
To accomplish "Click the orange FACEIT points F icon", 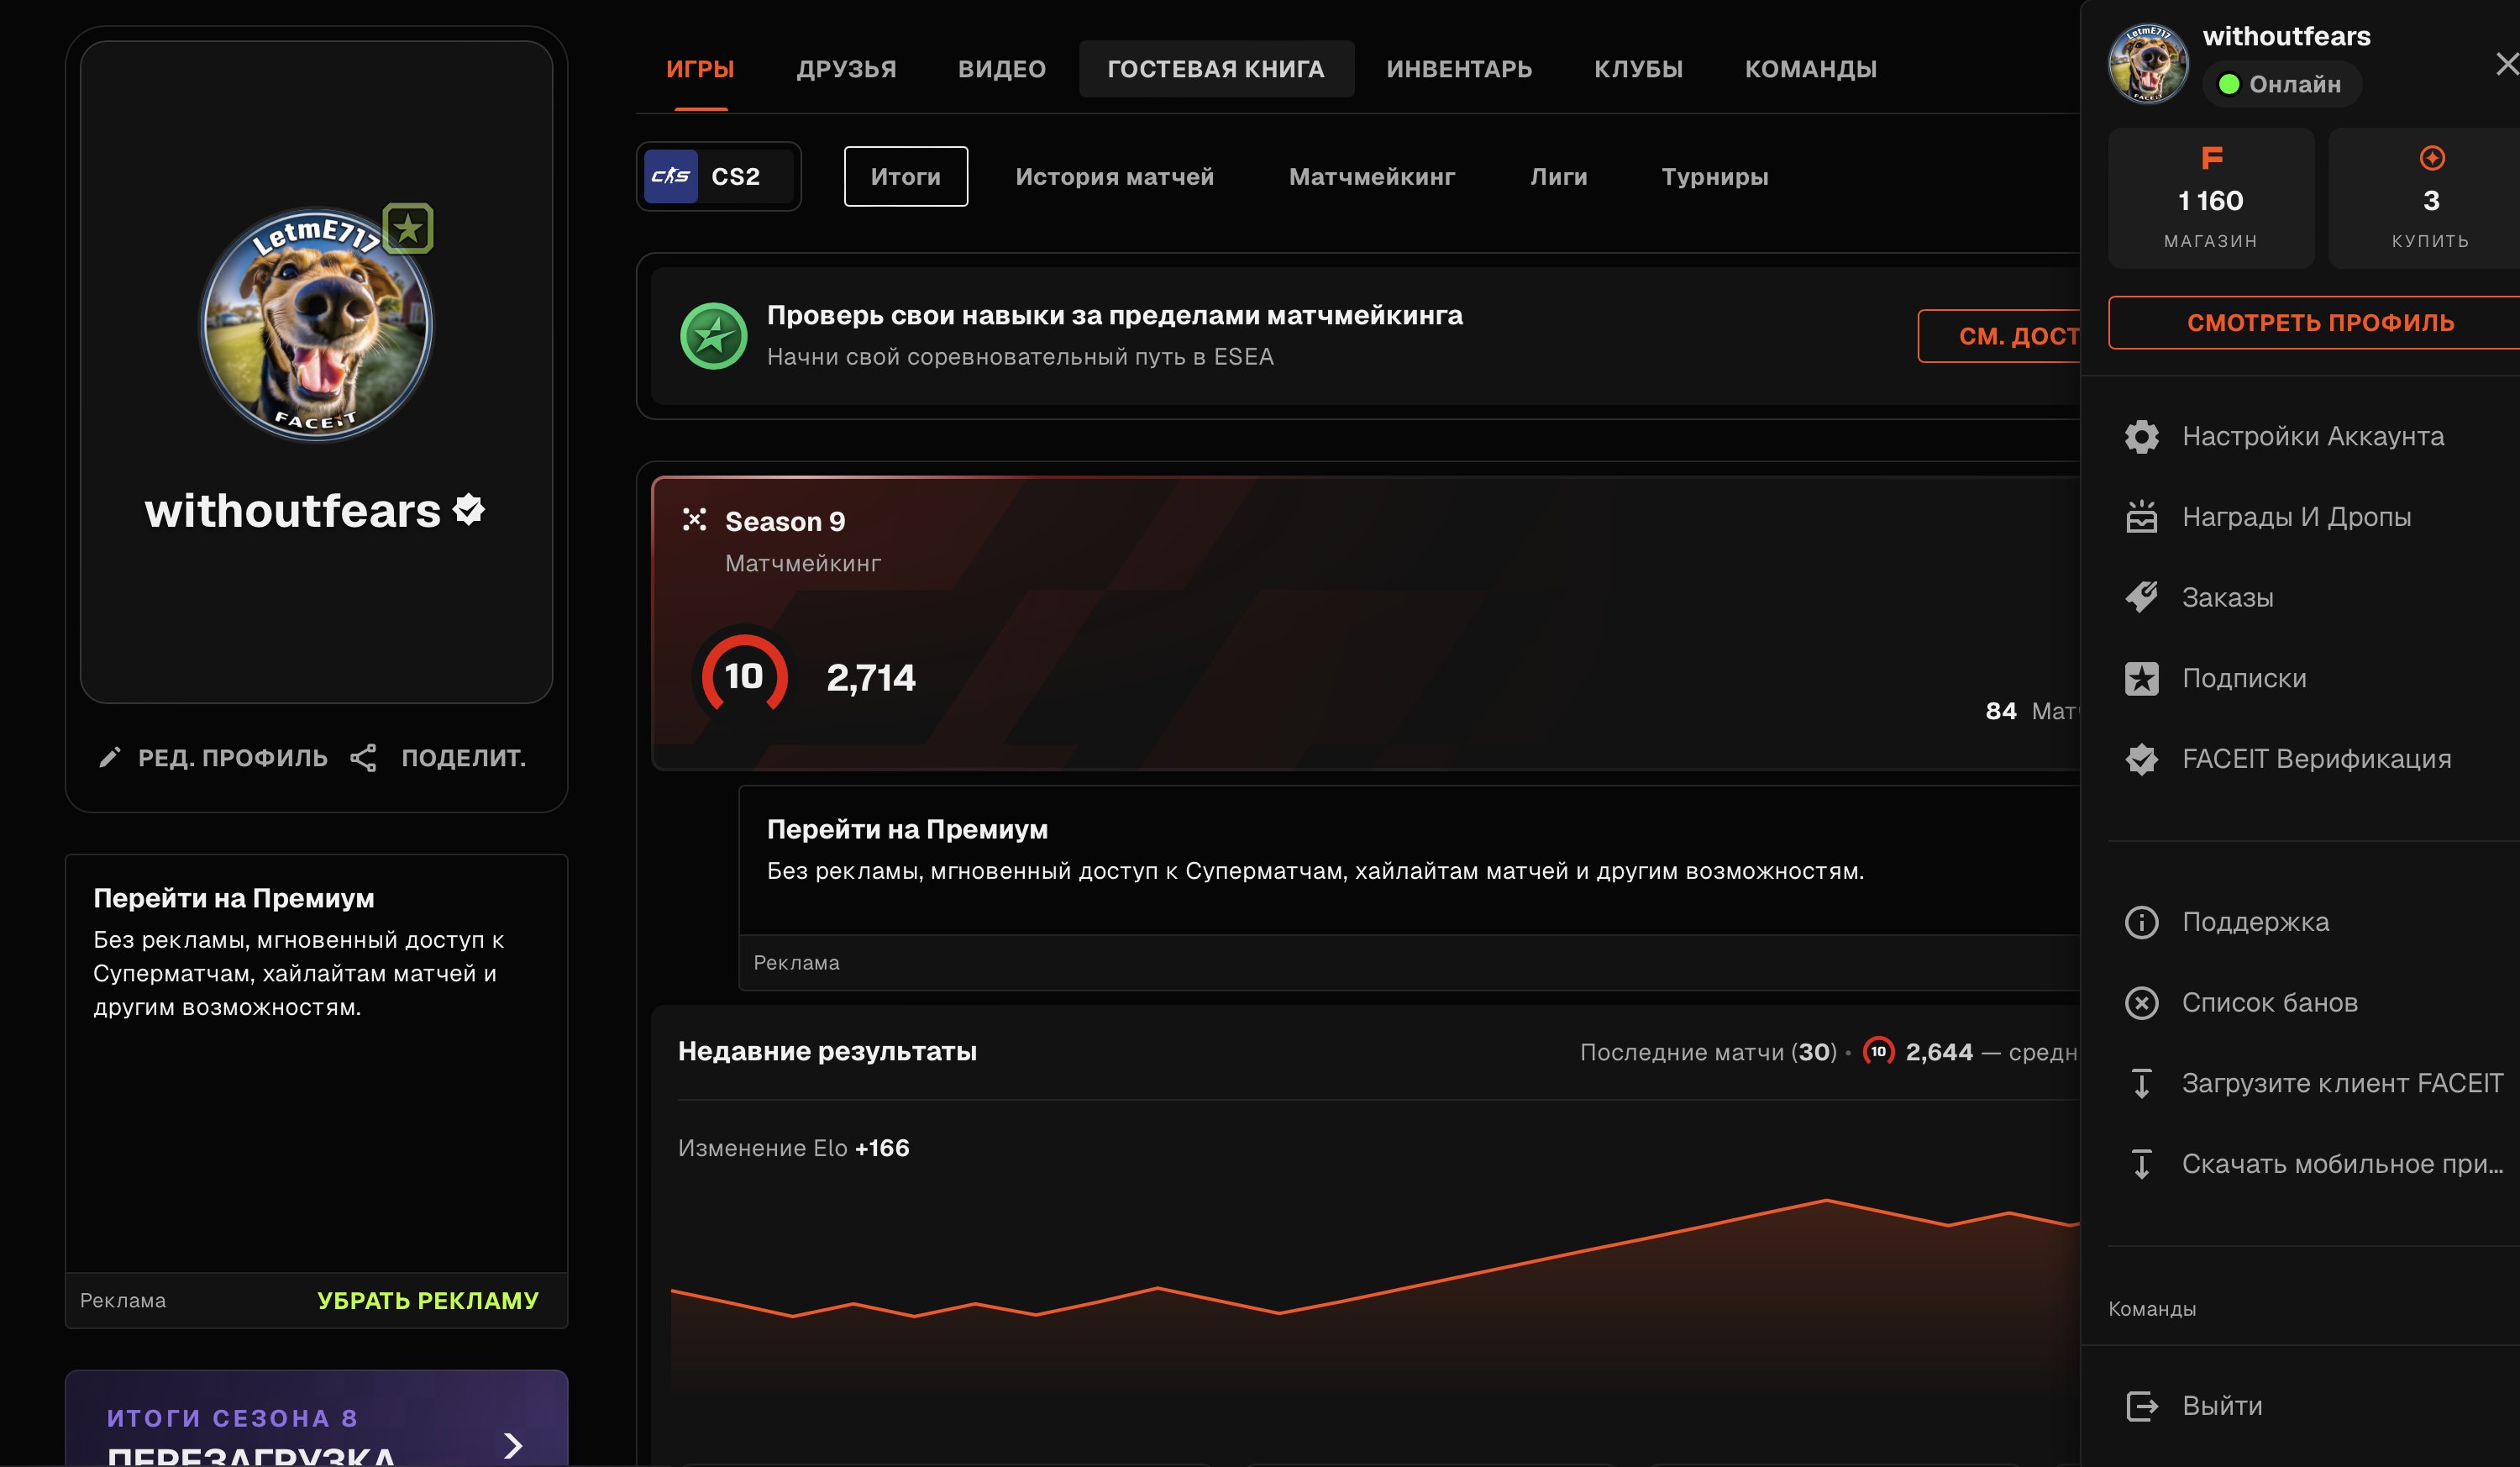I will 2211,157.
